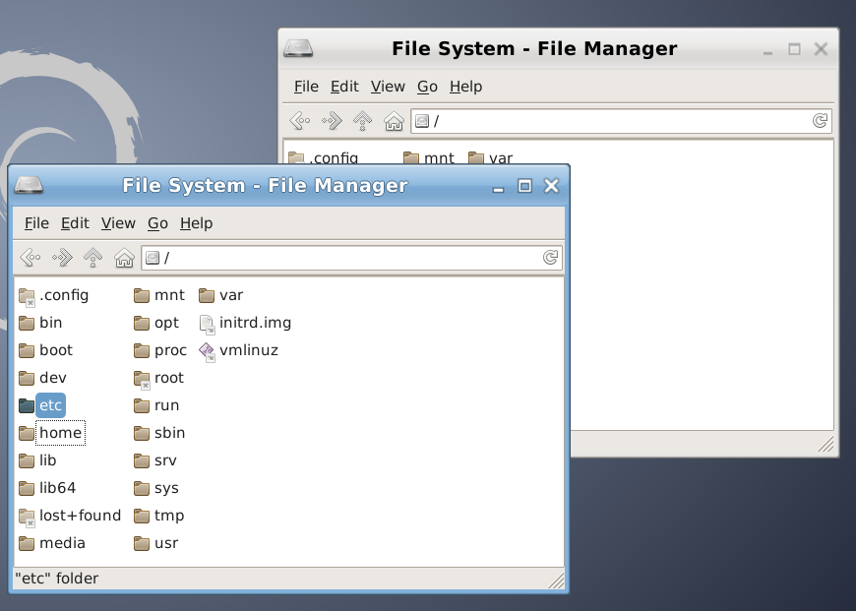Click drive icon in front window title bar
Image resolution: width=856 pixels, height=611 pixels.
[29, 185]
